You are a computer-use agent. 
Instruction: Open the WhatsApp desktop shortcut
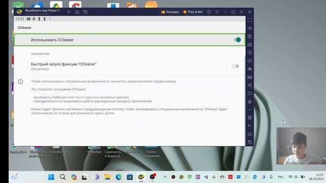(94, 150)
